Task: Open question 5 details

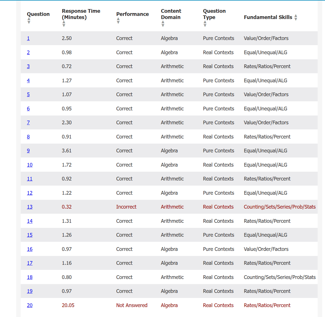Action: pyautogui.click(x=28, y=94)
